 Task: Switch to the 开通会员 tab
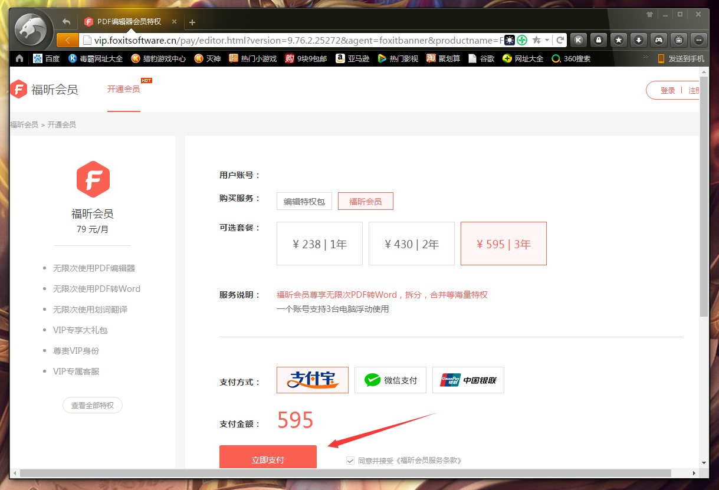(123, 89)
